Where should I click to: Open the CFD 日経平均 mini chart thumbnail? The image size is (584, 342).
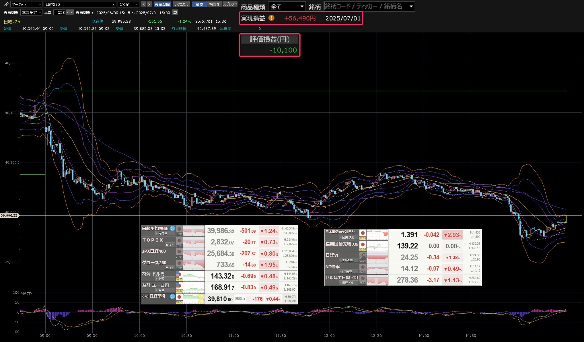[194, 299]
